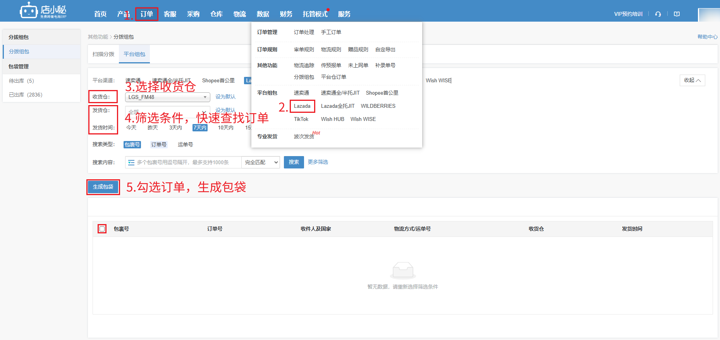The image size is (720, 340).
Task: Filter shipping time by 昨天
Action: tap(153, 127)
